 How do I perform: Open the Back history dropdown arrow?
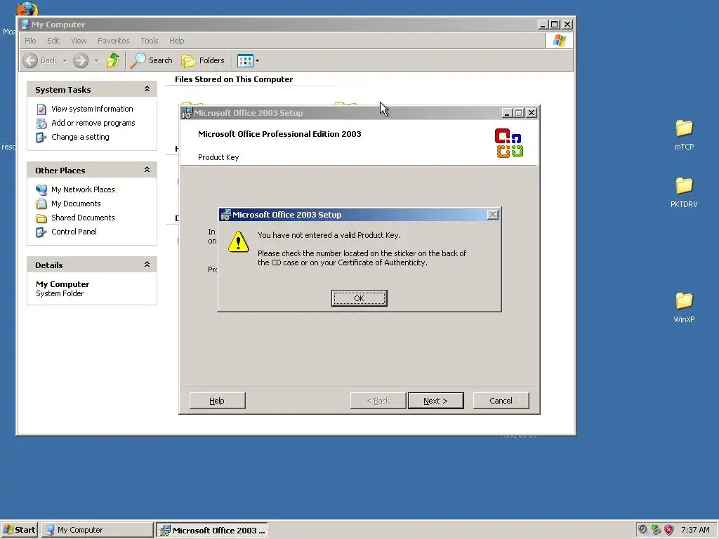65,60
